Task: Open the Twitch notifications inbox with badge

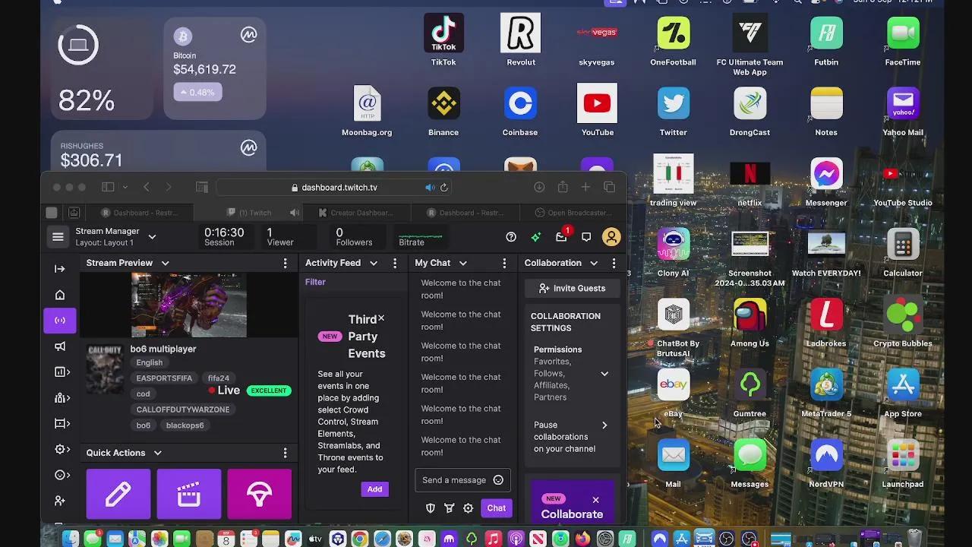Action: (561, 237)
